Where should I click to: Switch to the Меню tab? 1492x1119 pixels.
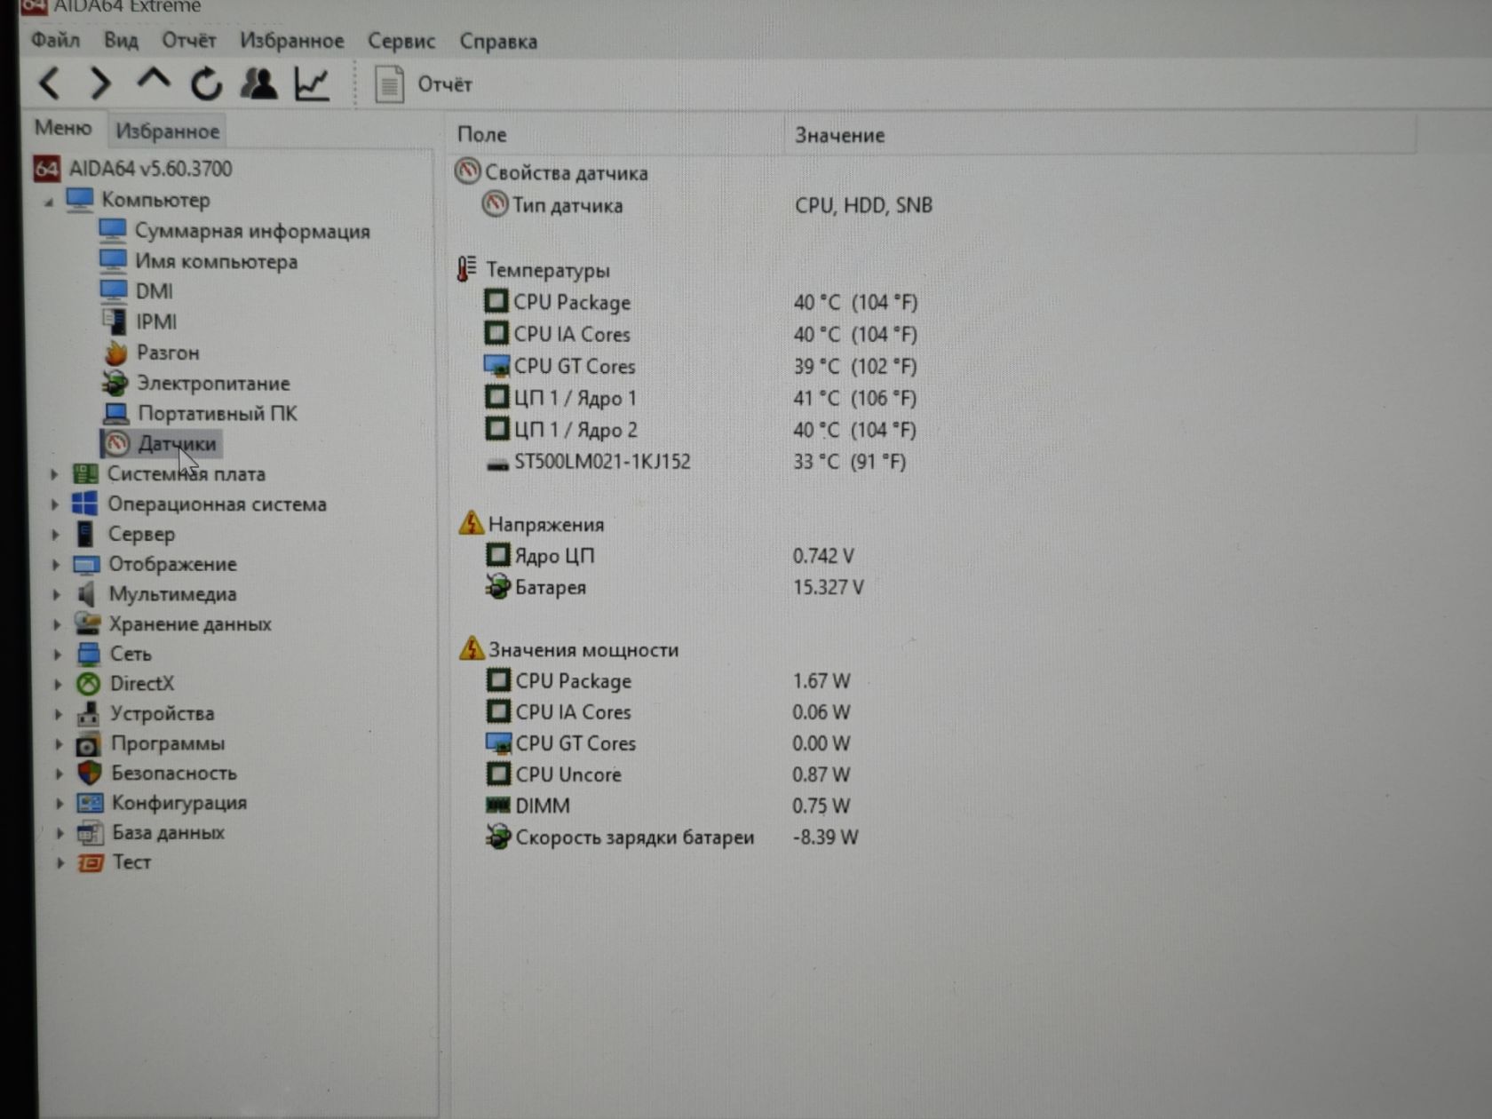pyautogui.click(x=62, y=128)
